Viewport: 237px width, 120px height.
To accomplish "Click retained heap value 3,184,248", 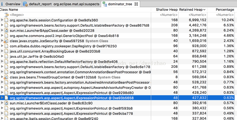I will point(198,35).
